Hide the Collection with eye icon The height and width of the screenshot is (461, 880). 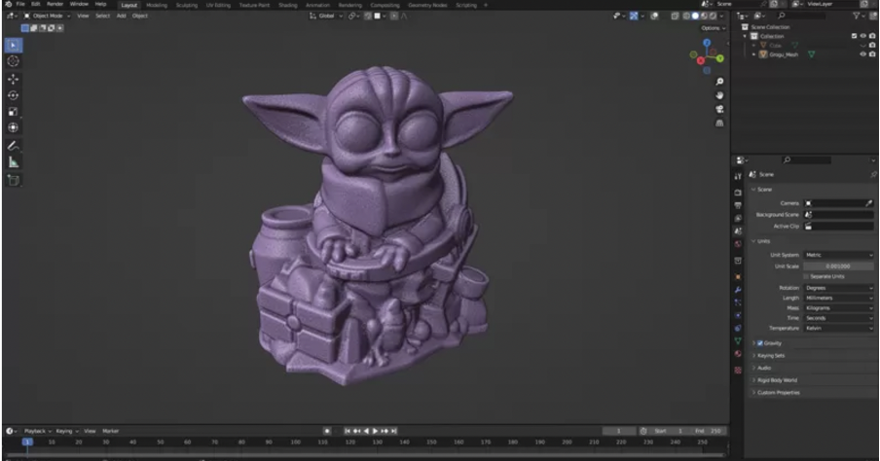click(863, 36)
